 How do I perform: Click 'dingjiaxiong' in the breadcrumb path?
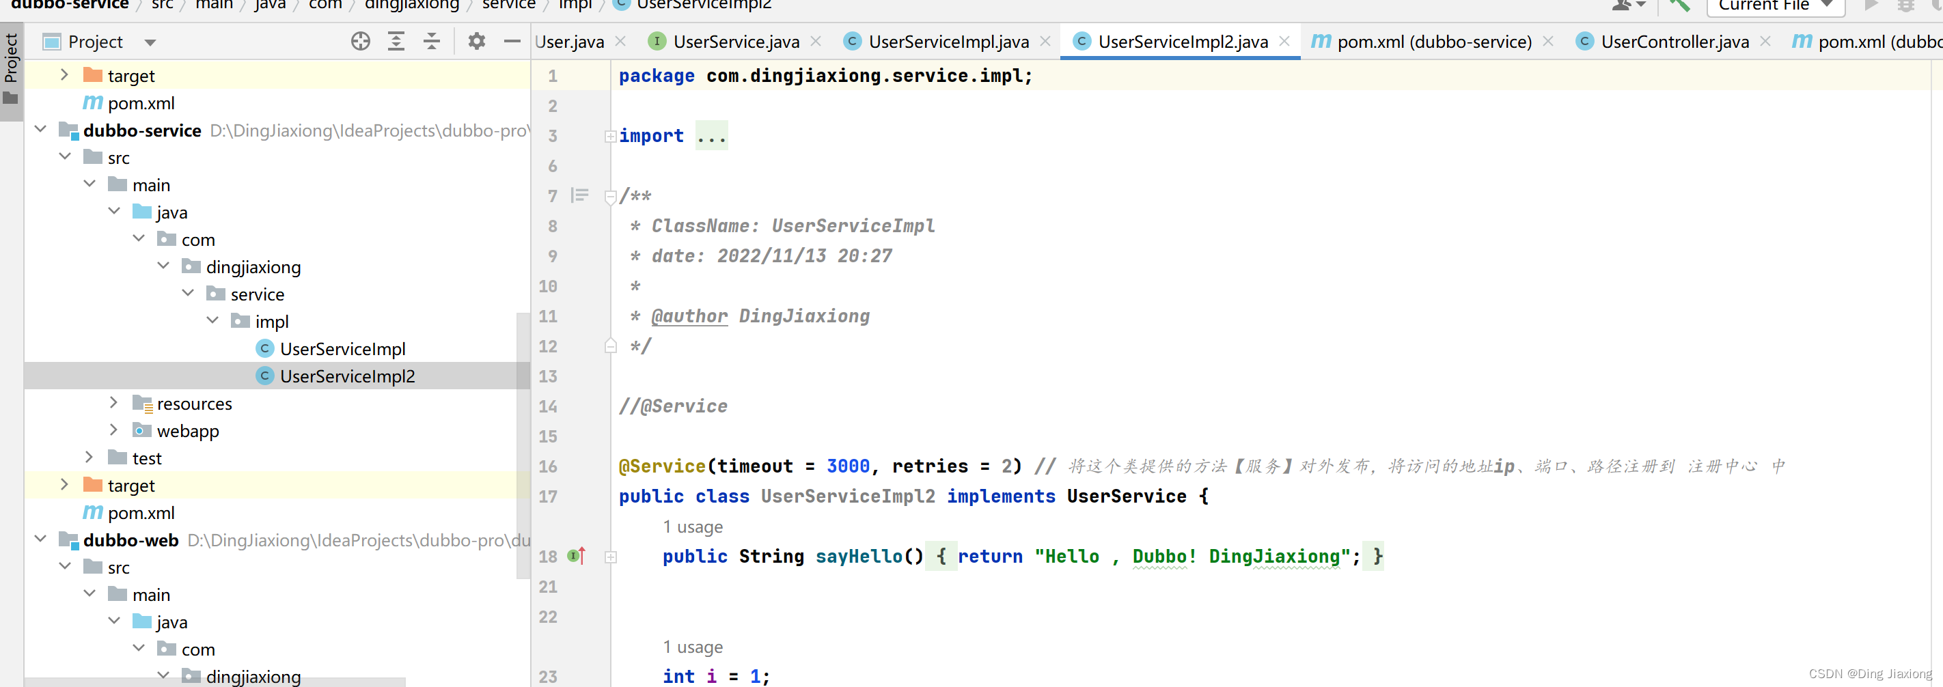412,5
